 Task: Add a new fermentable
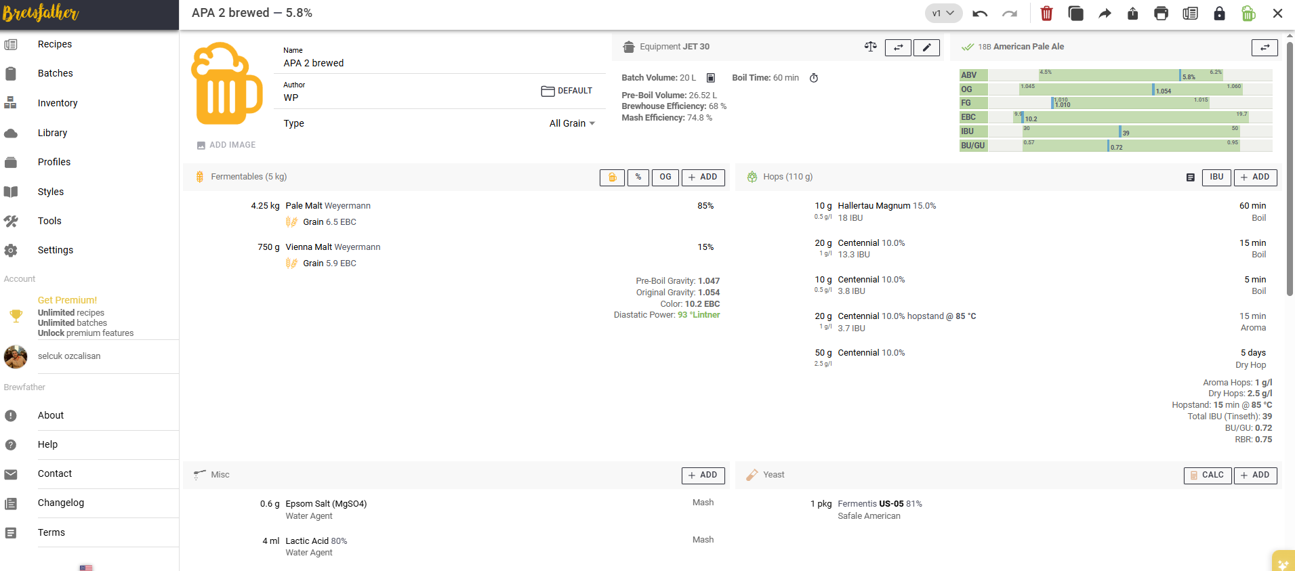(x=703, y=177)
